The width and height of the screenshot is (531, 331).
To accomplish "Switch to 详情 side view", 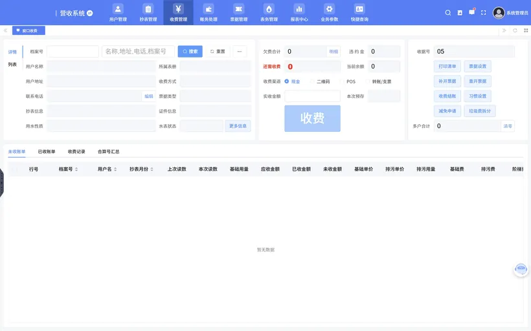I will (x=12, y=52).
